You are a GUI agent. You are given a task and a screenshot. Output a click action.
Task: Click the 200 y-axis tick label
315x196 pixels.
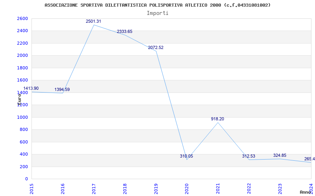pyautogui.click(x=24, y=167)
